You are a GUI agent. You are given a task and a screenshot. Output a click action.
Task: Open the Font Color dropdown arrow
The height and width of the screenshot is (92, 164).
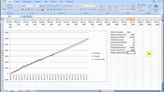pos(44,10)
